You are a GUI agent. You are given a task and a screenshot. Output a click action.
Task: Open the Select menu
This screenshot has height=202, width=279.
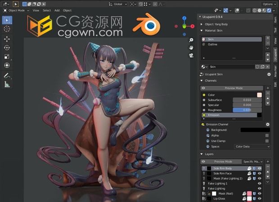pyautogui.click(x=47, y=10)
